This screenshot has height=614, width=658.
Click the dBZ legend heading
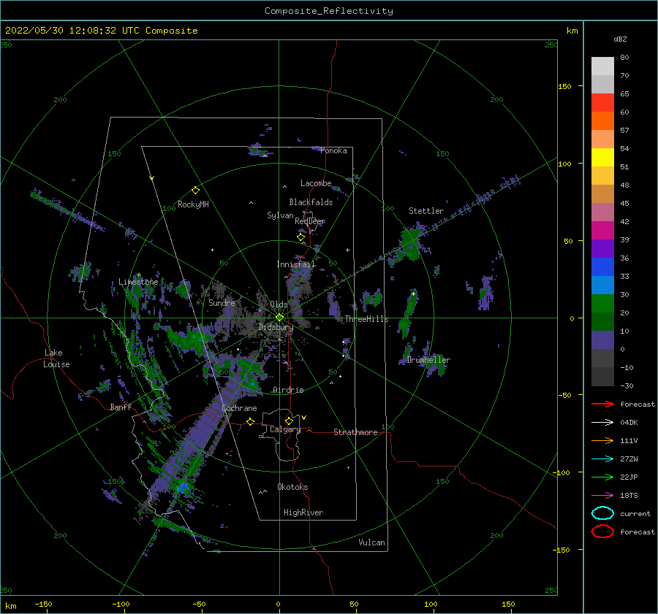pyautogui.click(x=620, y=39)
